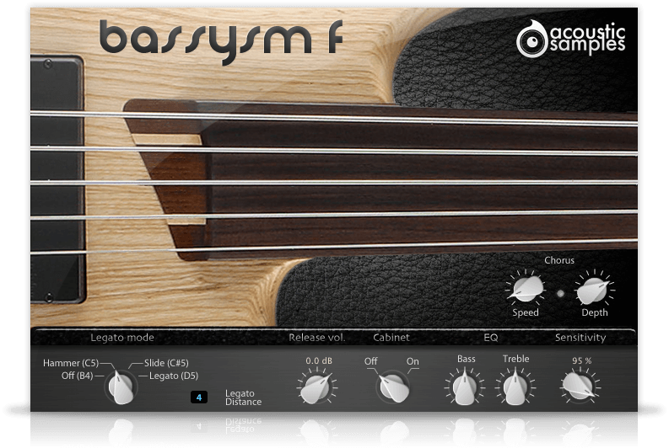The height and width of the screenshot is (448, 669).
Task: Click the Release vol. section header
Action: (x=316, y=338)
